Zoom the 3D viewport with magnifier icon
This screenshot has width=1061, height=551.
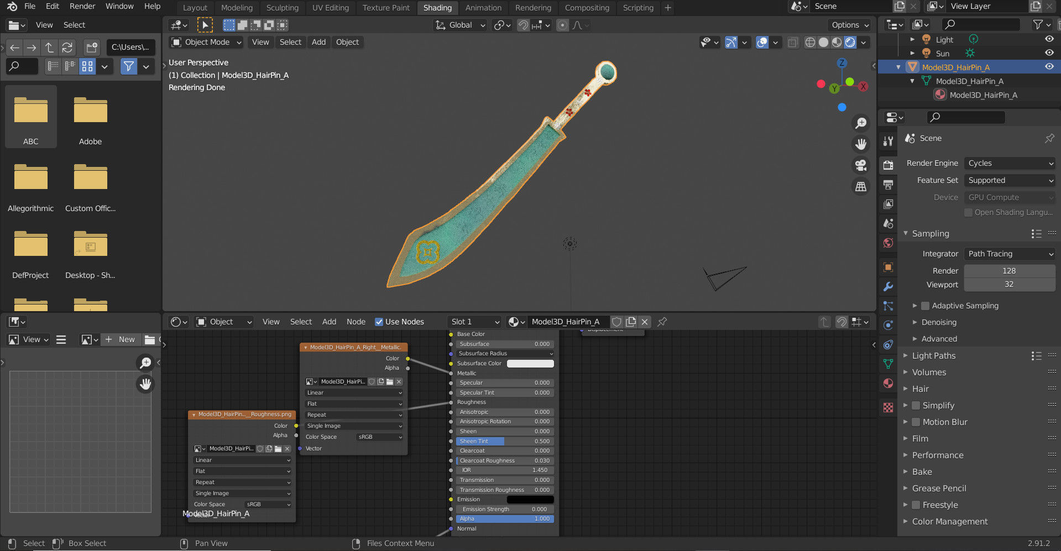coord(861,123)
